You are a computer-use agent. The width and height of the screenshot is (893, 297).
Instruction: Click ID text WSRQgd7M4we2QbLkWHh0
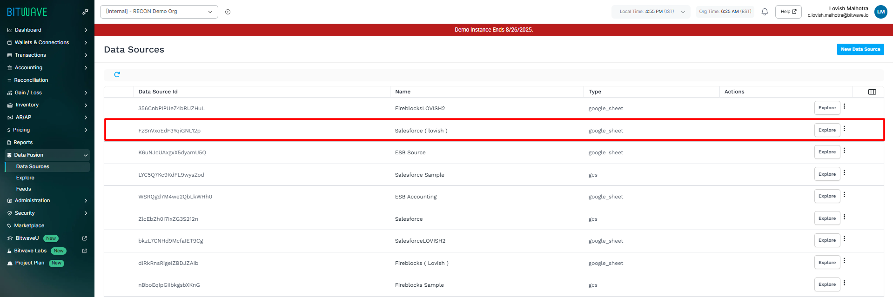[175, 197]
